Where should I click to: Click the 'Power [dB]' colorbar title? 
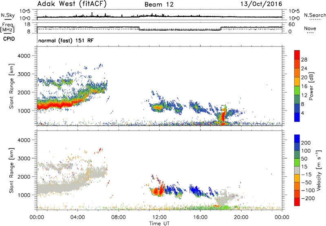[311, 86]
